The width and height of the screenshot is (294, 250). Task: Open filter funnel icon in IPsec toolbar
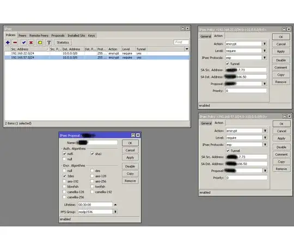coord(49,42)
